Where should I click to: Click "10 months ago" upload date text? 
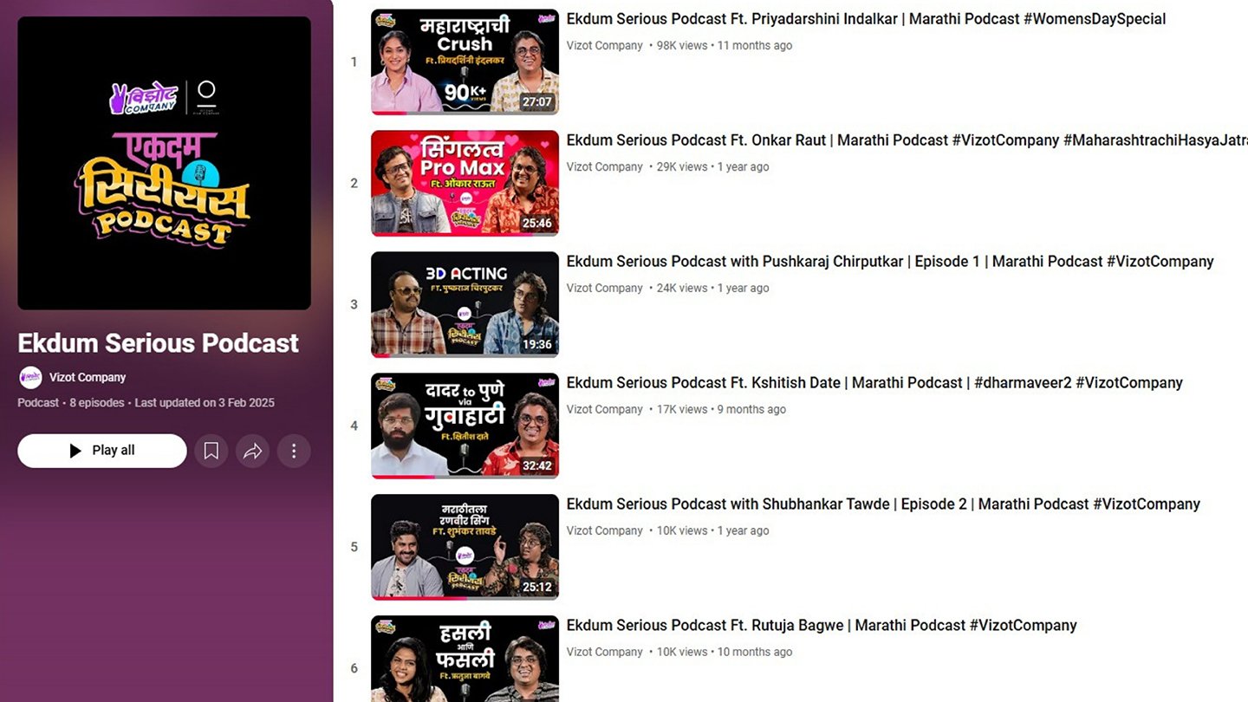(x=755, y=652)
